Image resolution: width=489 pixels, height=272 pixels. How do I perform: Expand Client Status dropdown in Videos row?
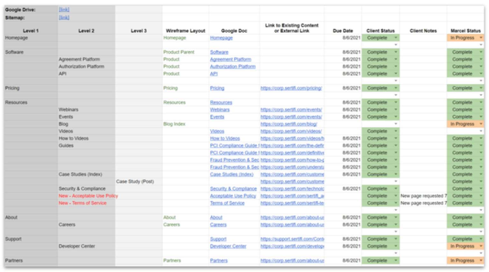(x=396, y=131)
